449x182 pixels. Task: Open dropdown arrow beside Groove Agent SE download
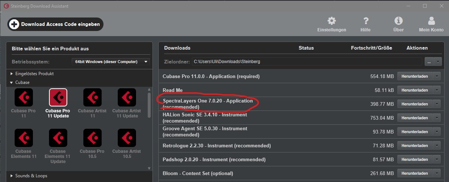(437, 132)
